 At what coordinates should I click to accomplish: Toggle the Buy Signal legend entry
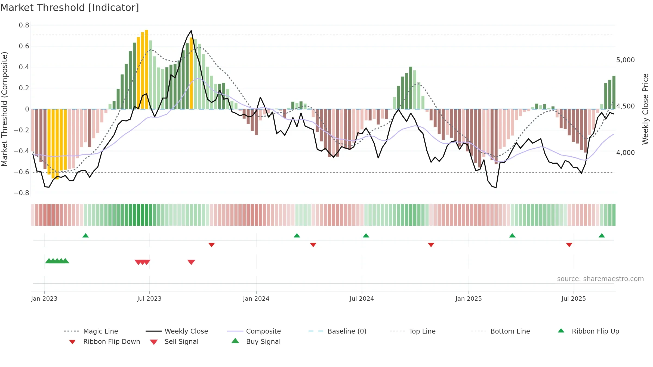tap(256, 341)
